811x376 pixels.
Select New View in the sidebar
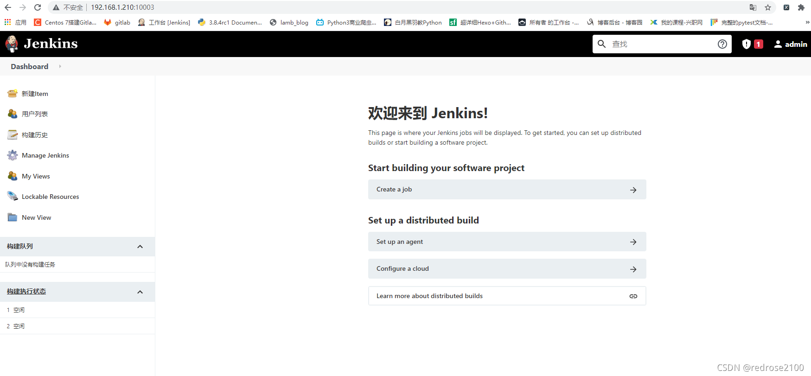[37, 217]
